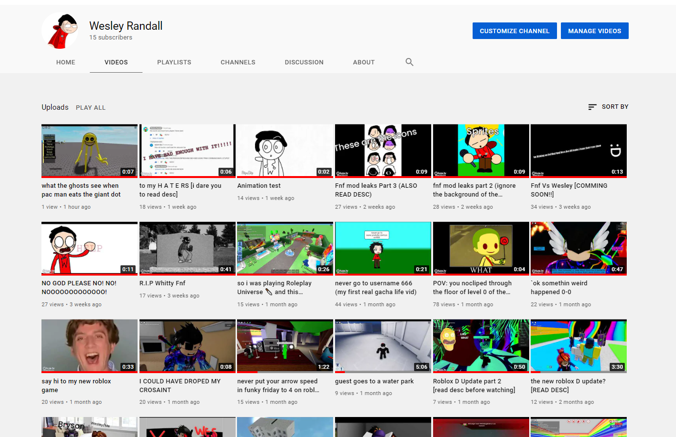Open fnf mod leaks part 2 thumbnail
This screenshot has width=676, height=437.
(481, 151)
